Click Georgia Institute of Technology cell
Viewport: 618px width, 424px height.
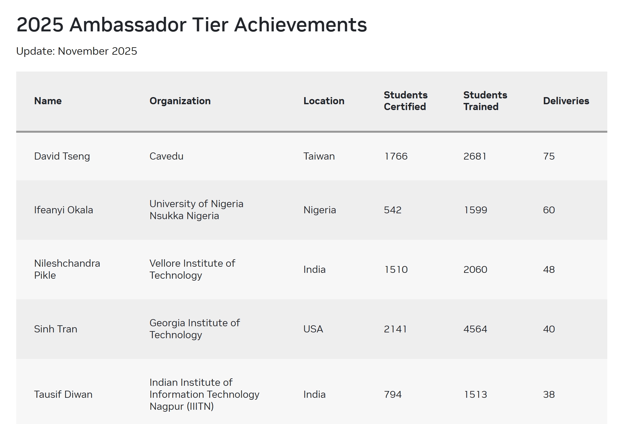tap(194, 329)
